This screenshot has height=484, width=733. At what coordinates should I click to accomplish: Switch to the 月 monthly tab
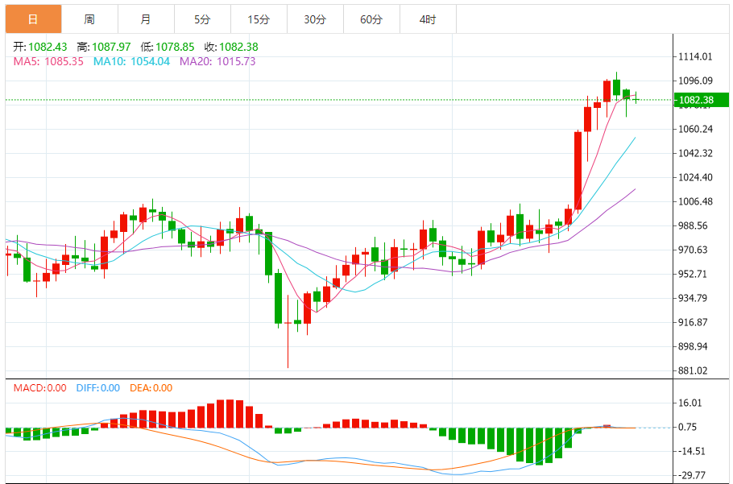[x=146, y=19]
